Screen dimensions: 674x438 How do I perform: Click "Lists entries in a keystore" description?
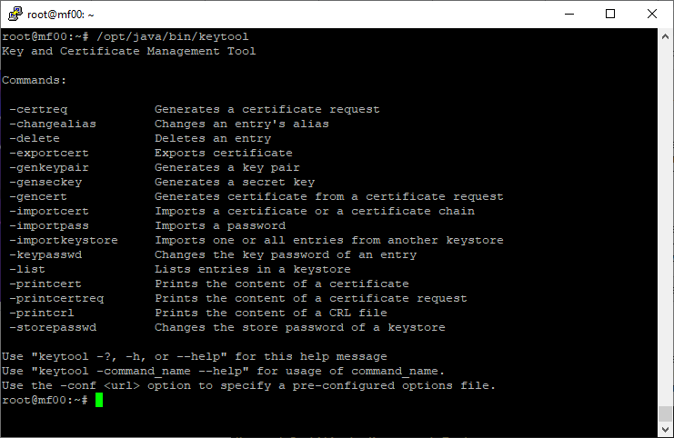253,270
